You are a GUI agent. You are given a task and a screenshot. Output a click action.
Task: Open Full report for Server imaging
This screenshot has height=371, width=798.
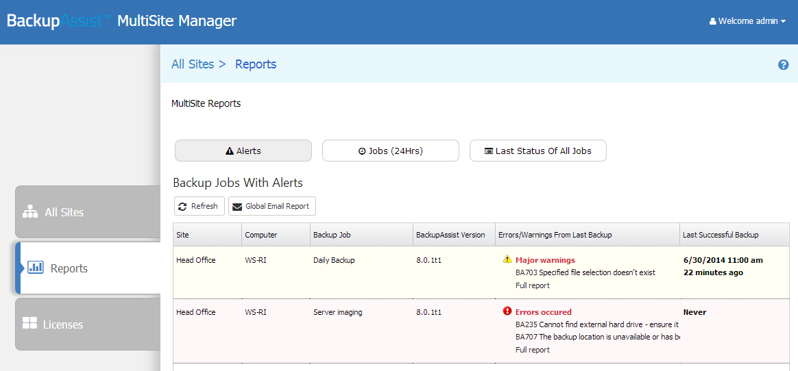click(532, 350)
